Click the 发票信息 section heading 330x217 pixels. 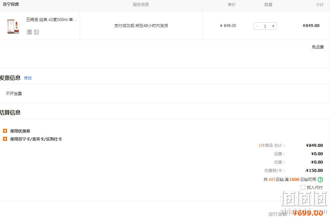tap(10, 78)
